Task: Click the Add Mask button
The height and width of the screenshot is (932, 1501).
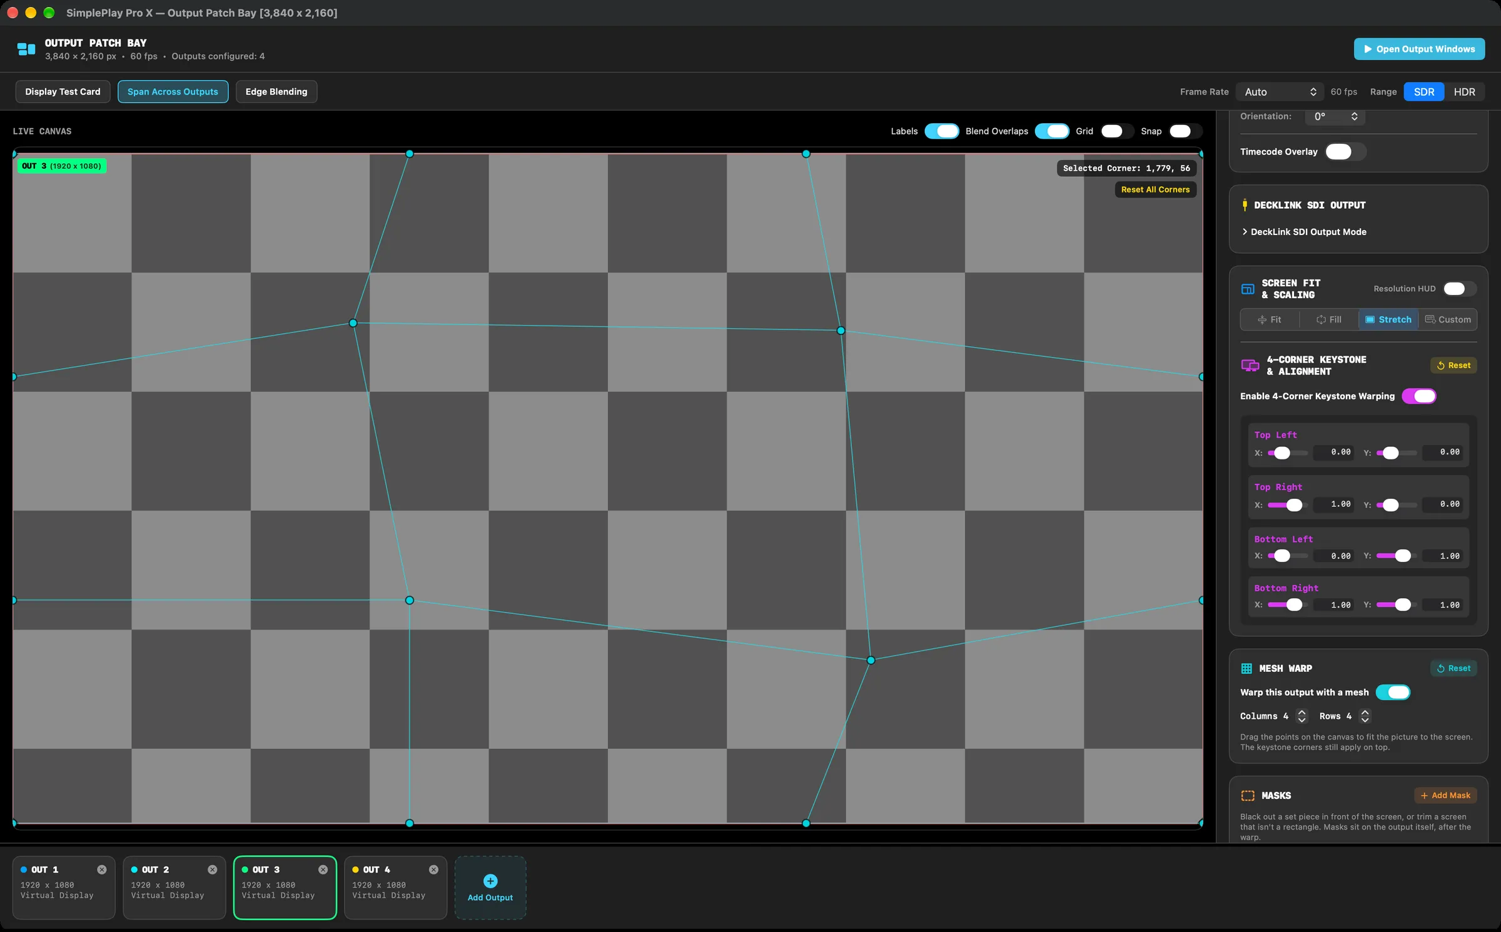Action: [1445, 796]
